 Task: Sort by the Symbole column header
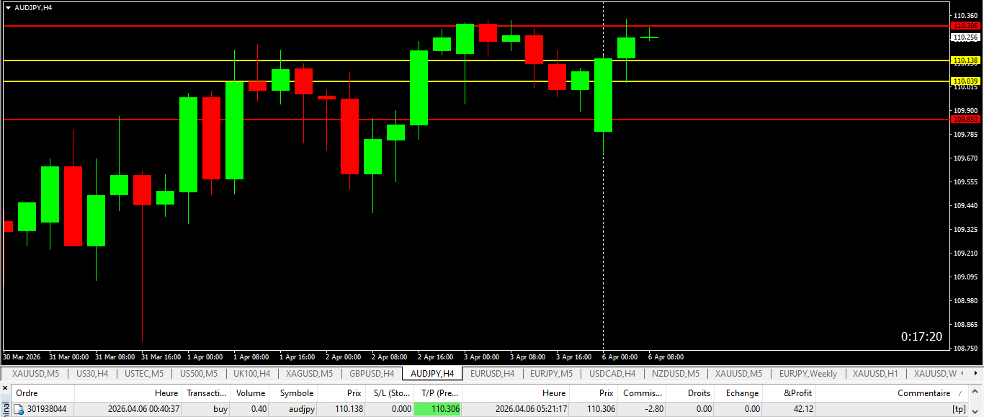click(294, 393)
